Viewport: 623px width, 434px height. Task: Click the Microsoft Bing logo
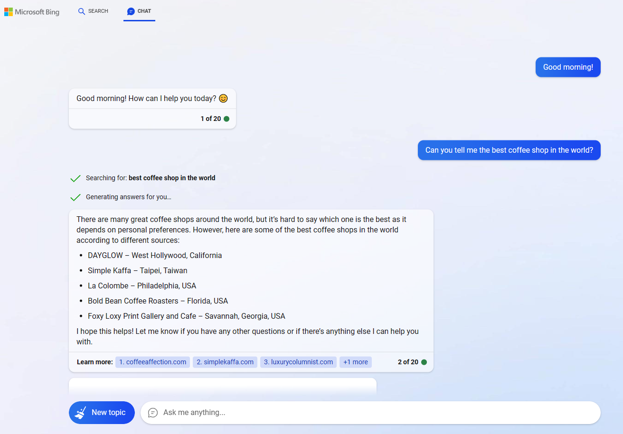(32, 12)
